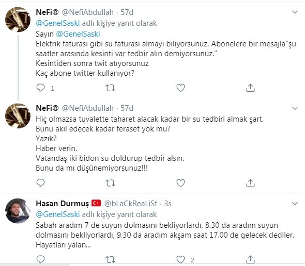Retweet Hasan Durmuş's 'Hayatları yalan' tweet
Image resolution: width=305 pixels, height=266 pixels.
(x=110, y=259)
